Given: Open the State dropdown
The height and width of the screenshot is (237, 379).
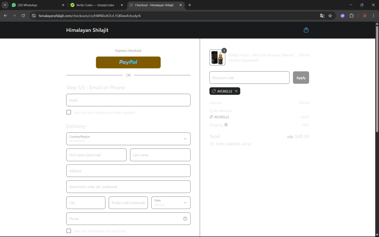Looking at the screenshot, I should (x=171, y=203).
